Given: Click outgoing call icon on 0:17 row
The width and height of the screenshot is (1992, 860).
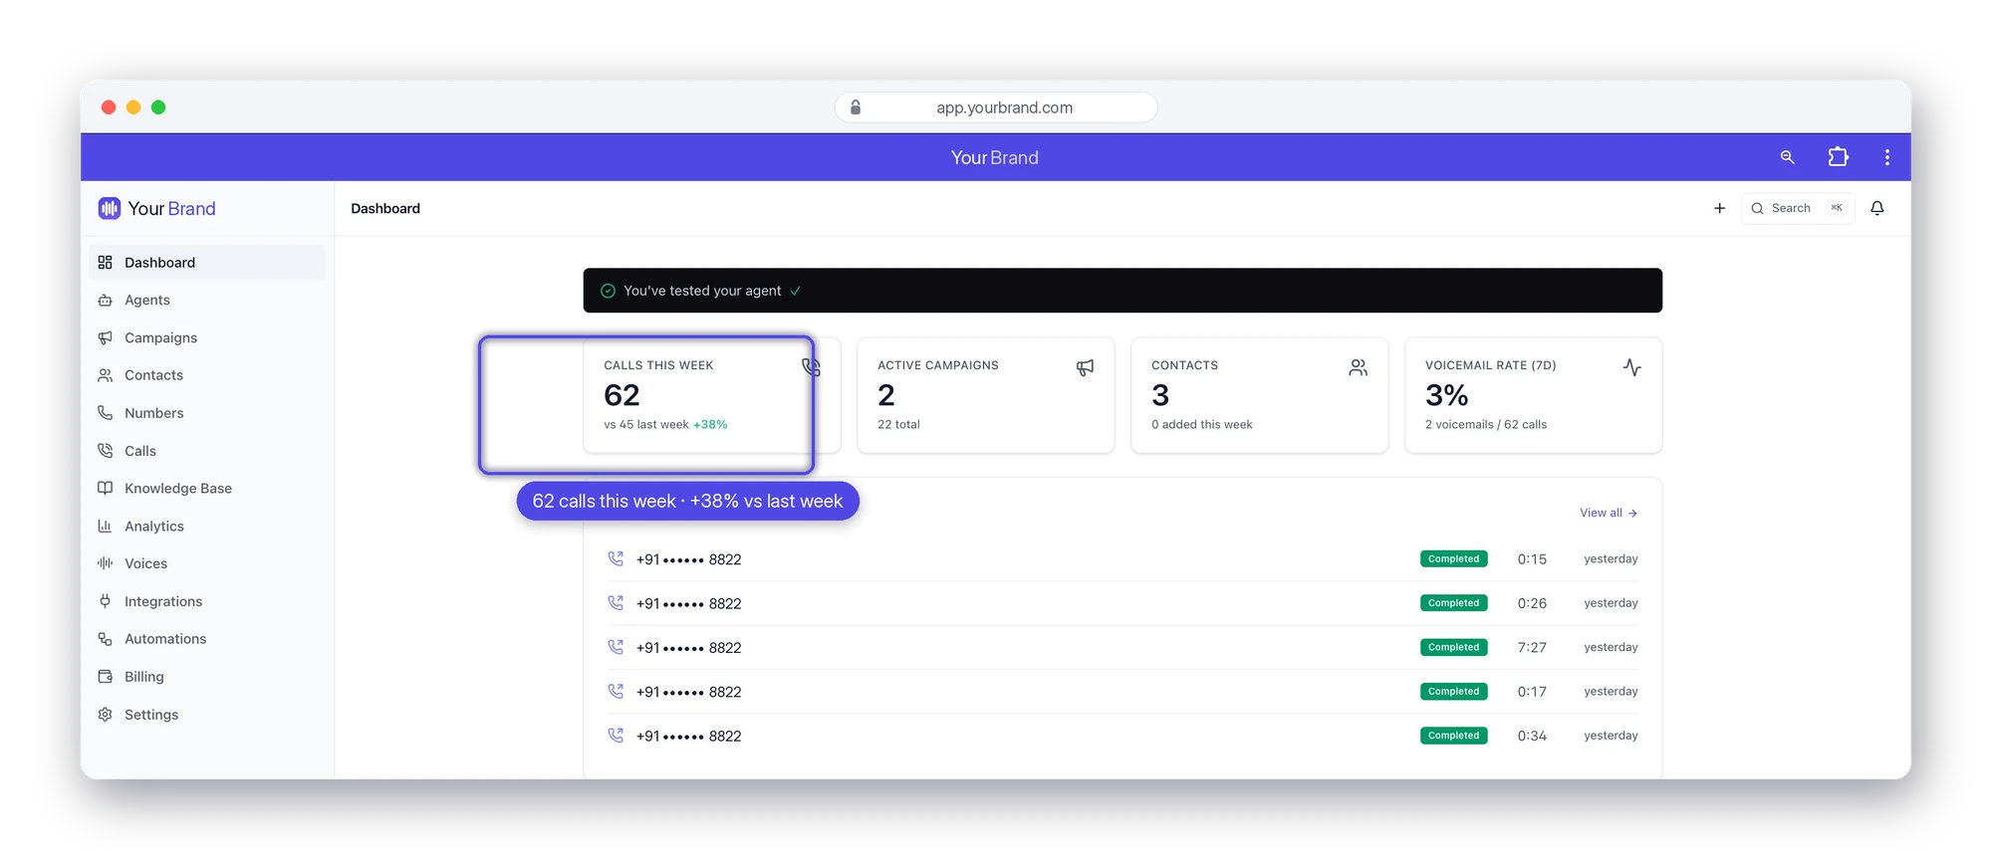Looking at the screenshot, I should (616, 691).
